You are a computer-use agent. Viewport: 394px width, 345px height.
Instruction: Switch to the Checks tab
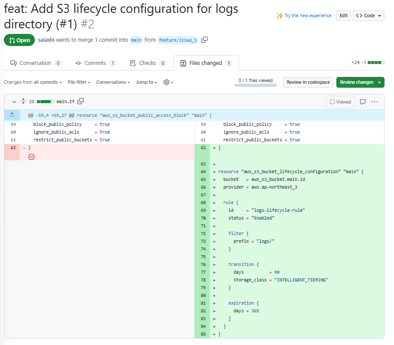click(x=148, y=63)
